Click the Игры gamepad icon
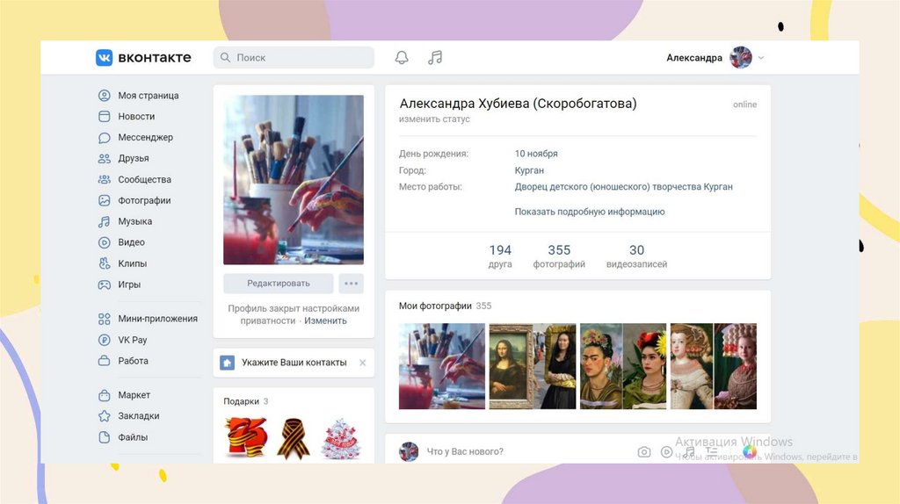 [104, 284]
